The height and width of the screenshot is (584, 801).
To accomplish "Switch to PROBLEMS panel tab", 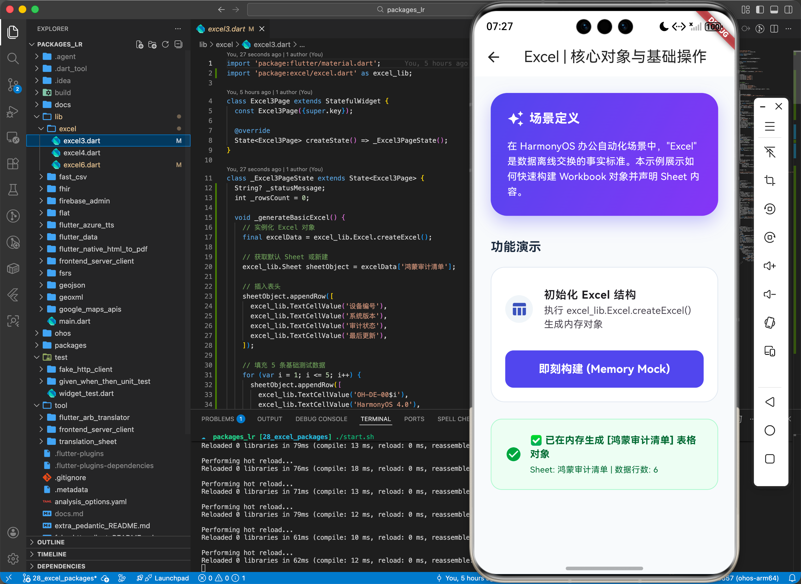I will [x=217, y=419].
